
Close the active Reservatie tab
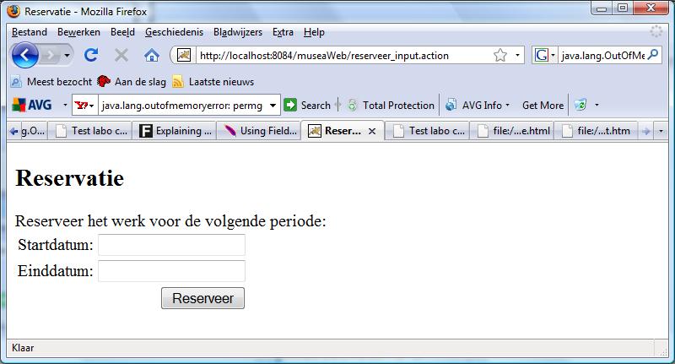(372, 131)
